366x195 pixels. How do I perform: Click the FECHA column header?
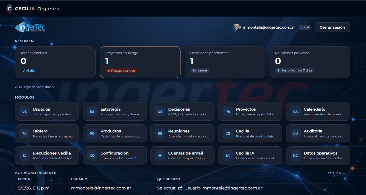[x=24, y=179]
